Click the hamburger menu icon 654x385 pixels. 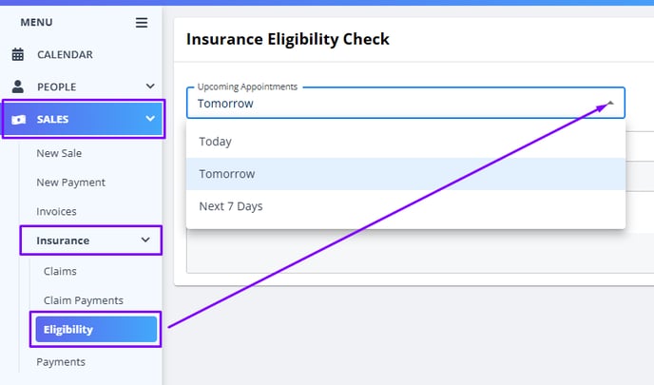[x=142, y=23]
